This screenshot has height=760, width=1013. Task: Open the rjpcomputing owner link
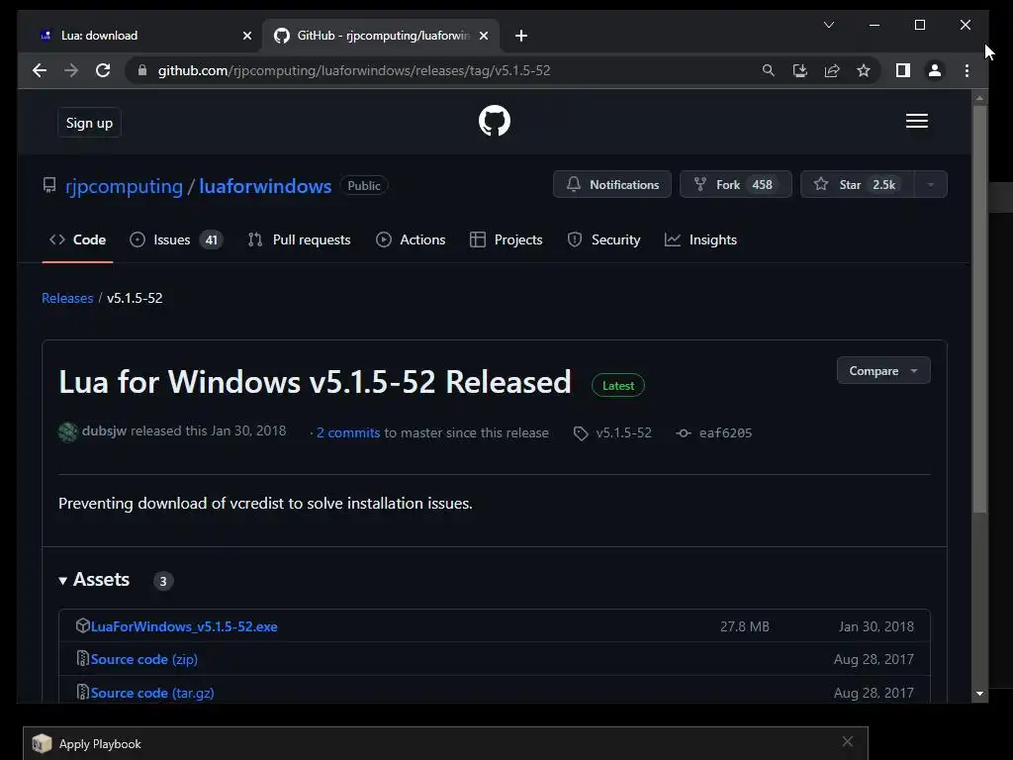pyautogui.click(x=124, y=186)
